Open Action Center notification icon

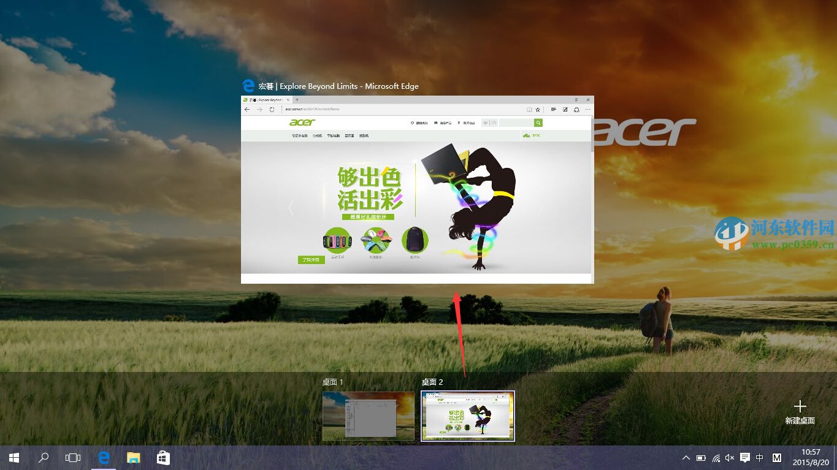point(744,457)
